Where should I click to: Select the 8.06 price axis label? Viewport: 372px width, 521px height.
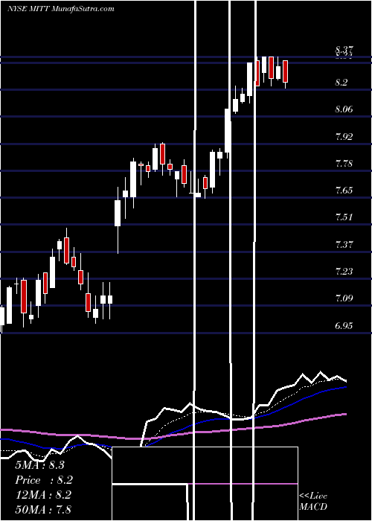click(344, 109)
